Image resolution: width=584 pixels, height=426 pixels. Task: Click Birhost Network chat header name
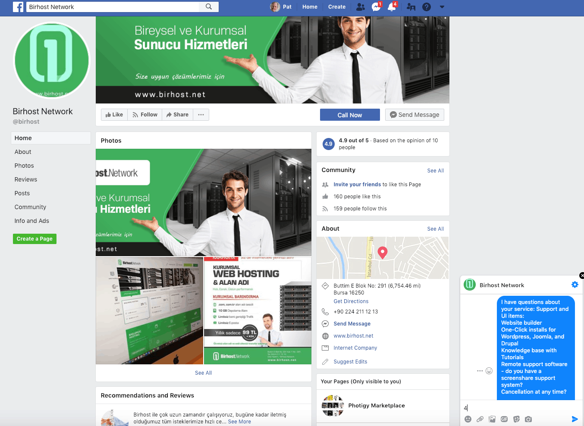coord(502,285)
